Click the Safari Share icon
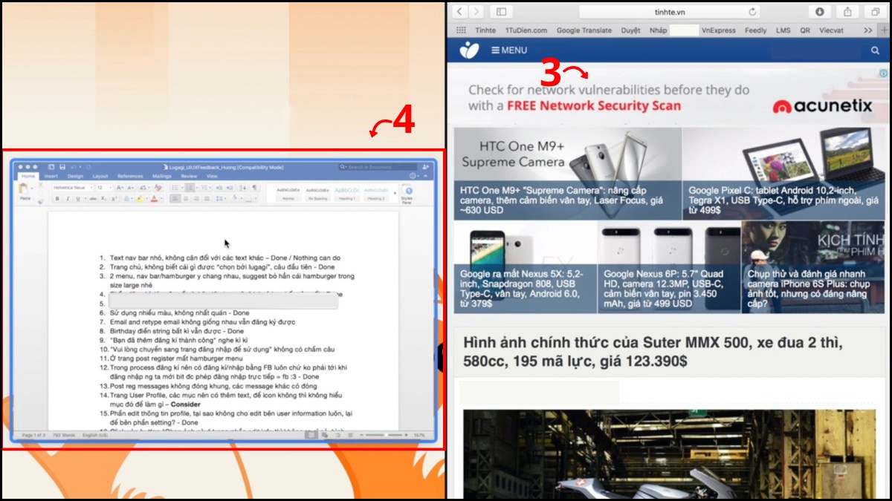This screenshot has width=892, height=501. pyautogui.click(x=848, y=11)
